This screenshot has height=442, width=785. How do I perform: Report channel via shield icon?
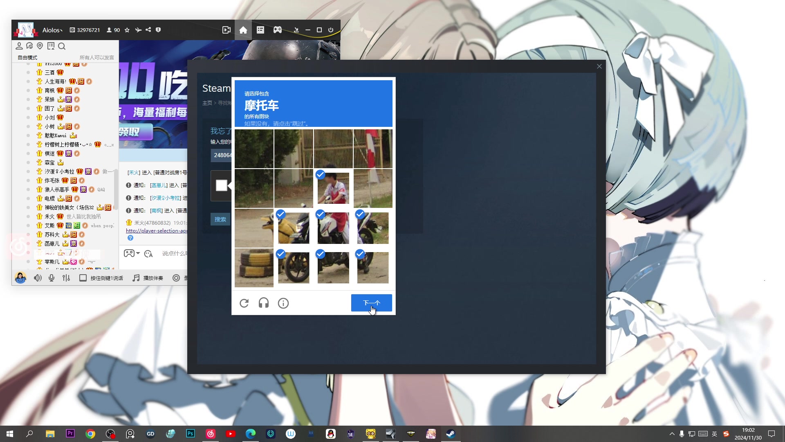[x=158, y=30]
